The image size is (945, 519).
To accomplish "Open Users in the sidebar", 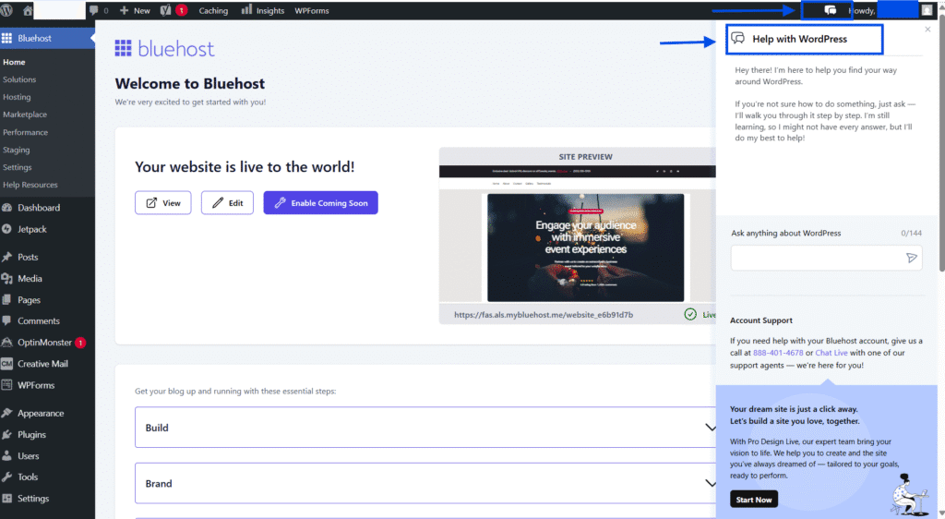I will [x=48, y=455].
